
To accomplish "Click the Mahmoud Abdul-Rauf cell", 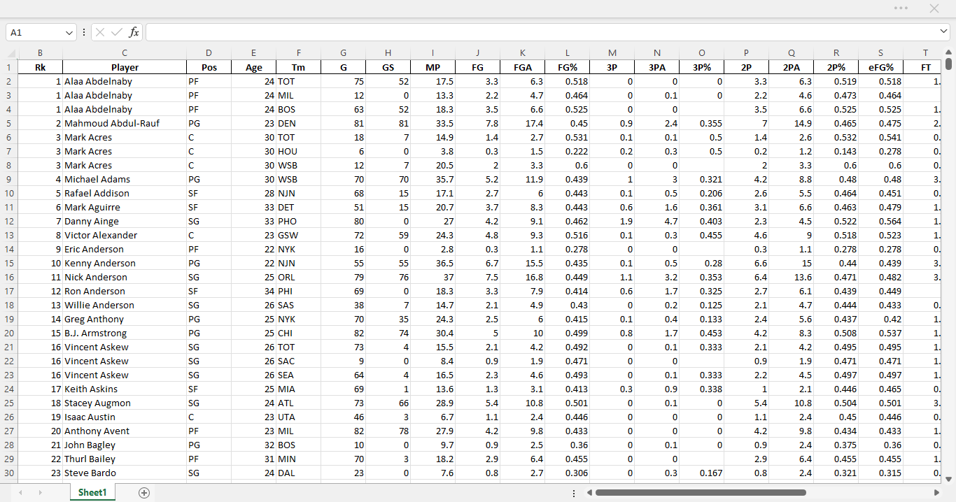I will tap(125, 123).
